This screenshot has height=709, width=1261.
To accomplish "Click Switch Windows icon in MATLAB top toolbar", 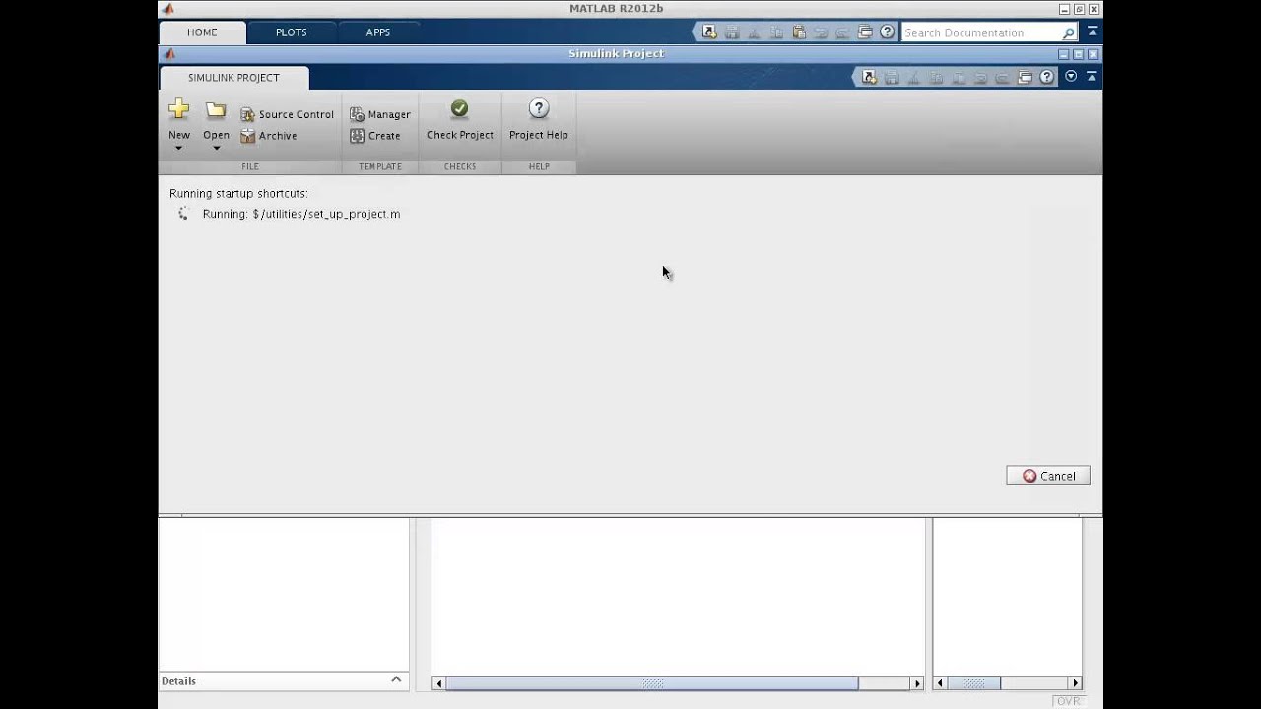I will point(865,32).
